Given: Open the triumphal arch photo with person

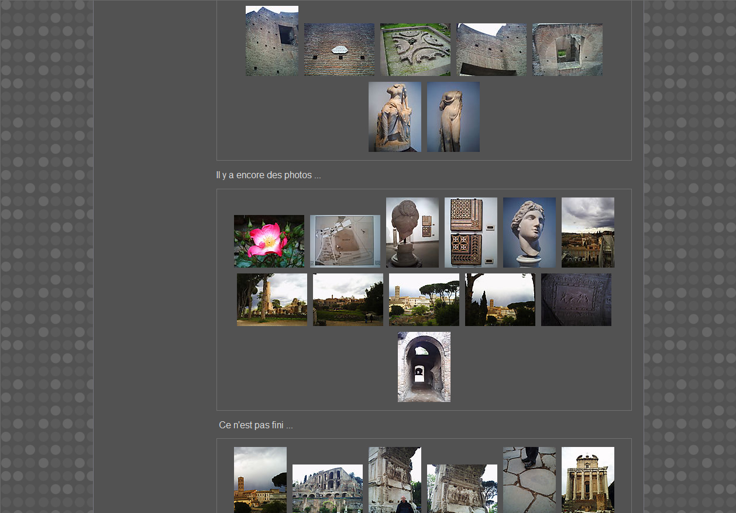Looking at the screenshot, I should (x=394, y=480).
